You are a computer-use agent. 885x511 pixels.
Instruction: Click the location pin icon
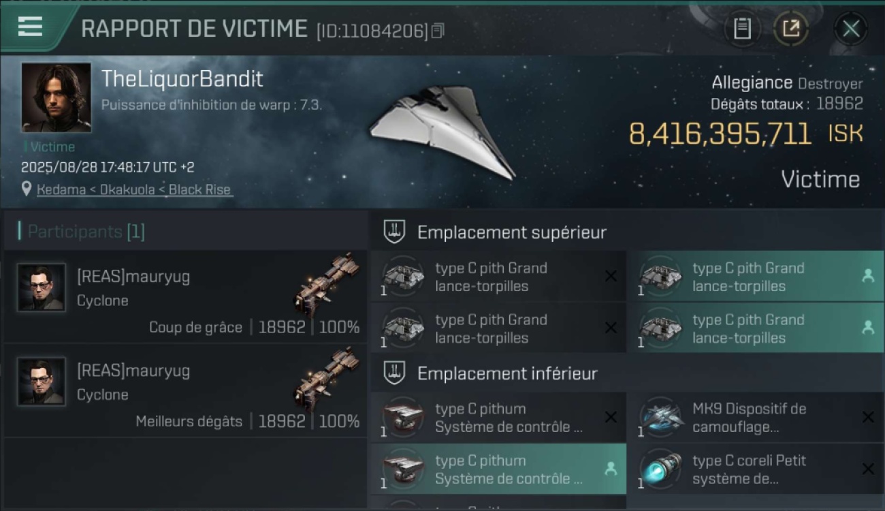pyautogui.click(x=27, y=189)
